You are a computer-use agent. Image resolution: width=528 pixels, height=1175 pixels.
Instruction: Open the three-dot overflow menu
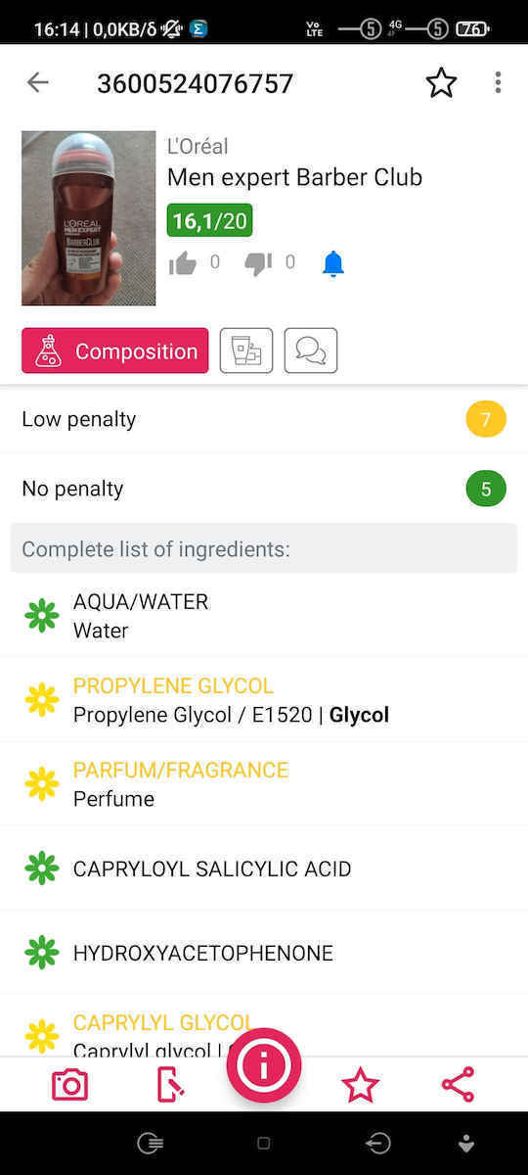(x=498, y=83)
